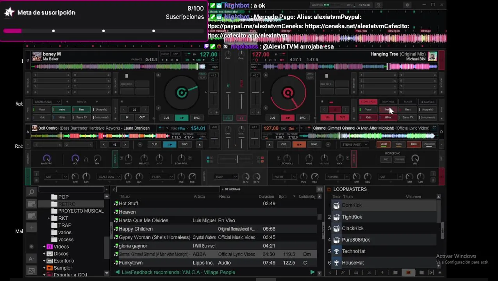Halve the loop length on deck C

[123, 110]
